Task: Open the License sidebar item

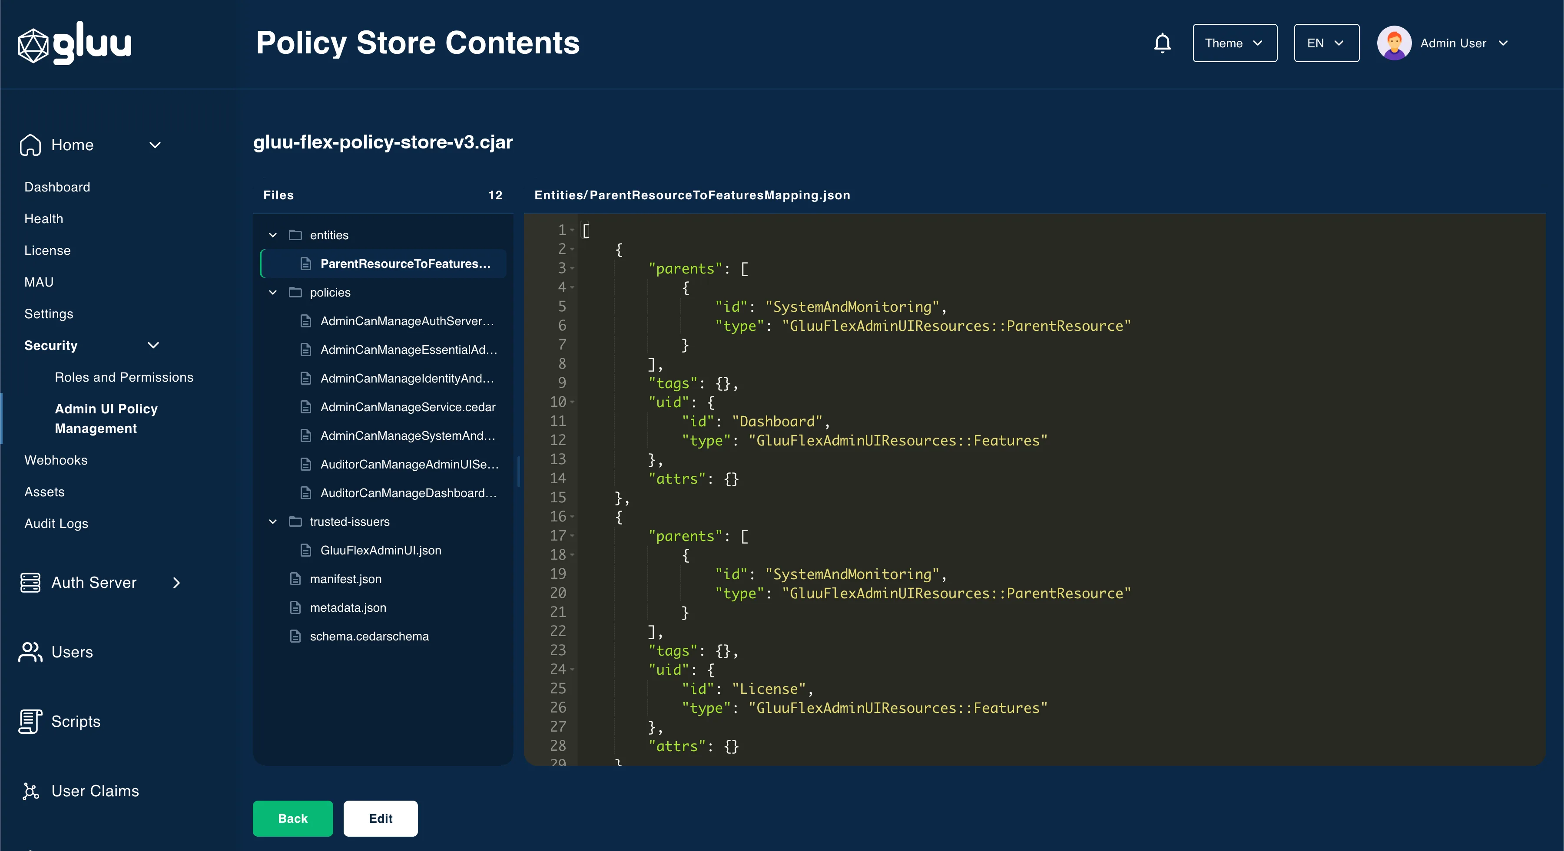Action: tap(47, 250)
